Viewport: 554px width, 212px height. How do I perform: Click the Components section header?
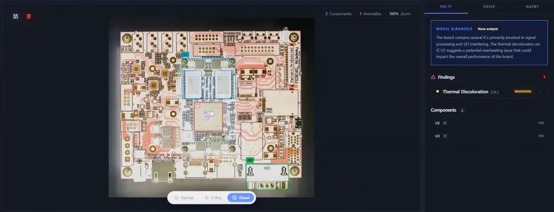pyautogui.click(x=443, y=110)
